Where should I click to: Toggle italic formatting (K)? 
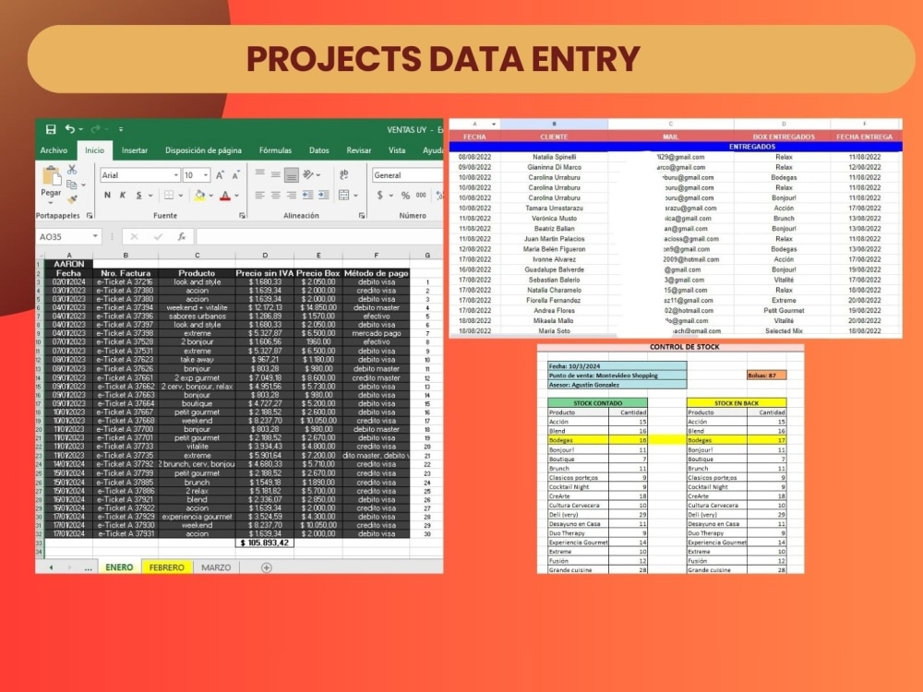123,195
